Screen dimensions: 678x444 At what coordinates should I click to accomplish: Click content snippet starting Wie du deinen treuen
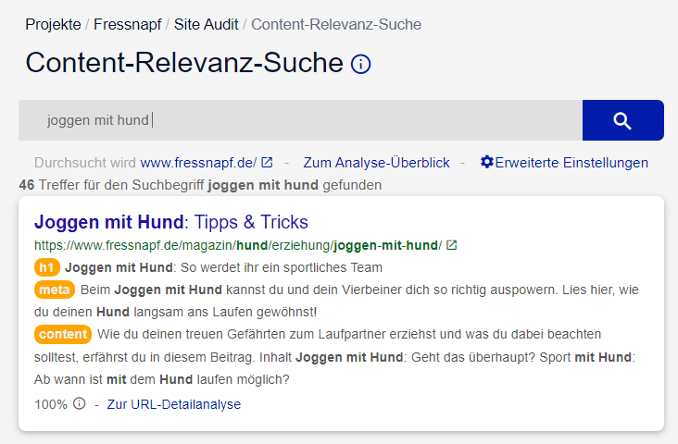(335, 357)
